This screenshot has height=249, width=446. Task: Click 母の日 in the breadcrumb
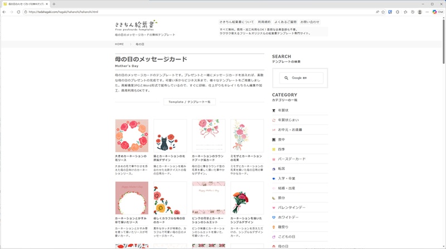pyautogui.click(x=140, y=44)
